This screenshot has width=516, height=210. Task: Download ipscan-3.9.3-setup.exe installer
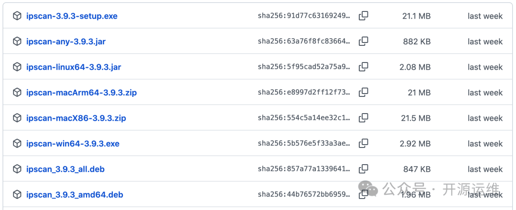click(72, 16)
